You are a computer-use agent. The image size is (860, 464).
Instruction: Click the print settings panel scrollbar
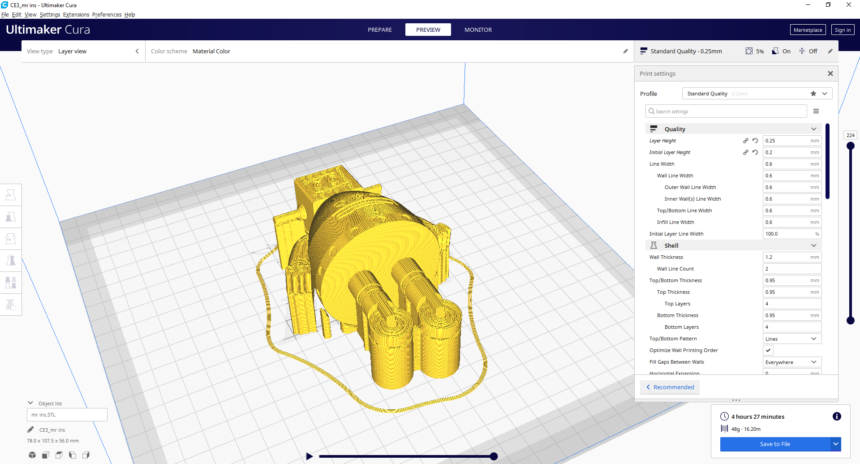click(827, 161)
